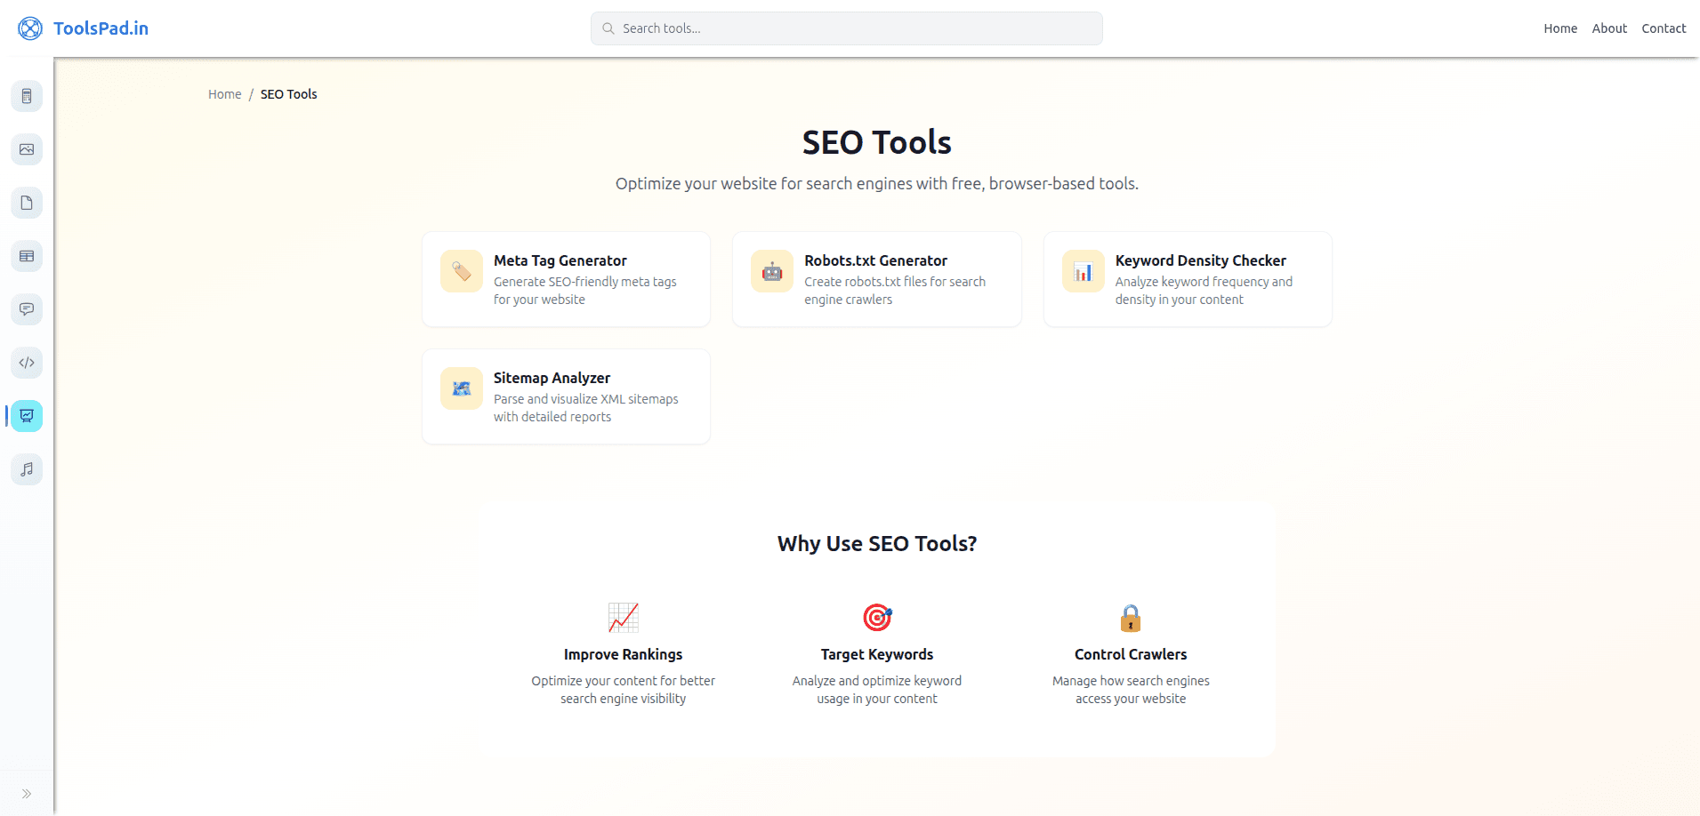Screen dimensions: 1700x816
Task: Select the calculator tools sidebar icon
Action: click(x=27, y=96)
